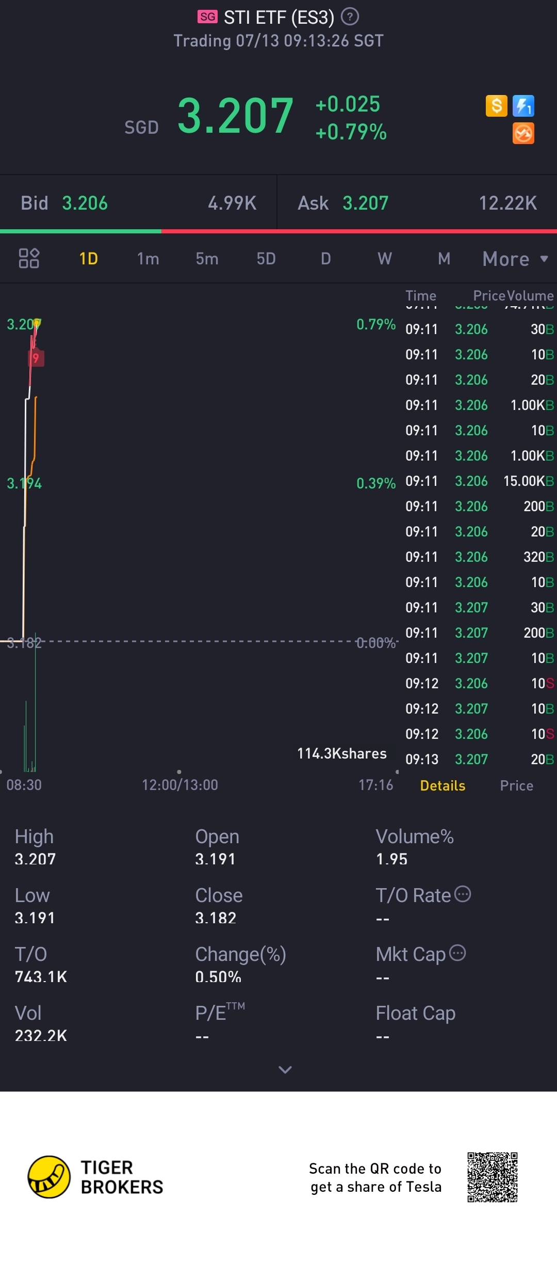
Task: Select the W weekly chart tab
Action: (x=385, y=259)
